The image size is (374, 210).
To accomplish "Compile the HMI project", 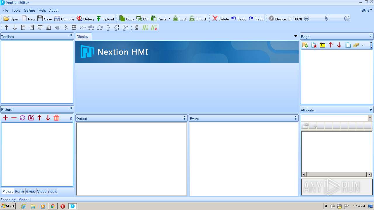I will (x=64, y=19).
